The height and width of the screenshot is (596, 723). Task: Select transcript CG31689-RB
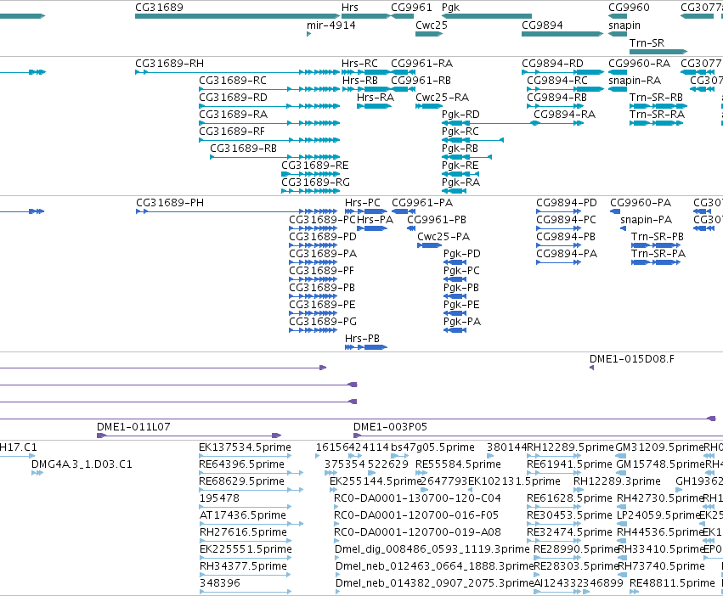click(274, 158)
